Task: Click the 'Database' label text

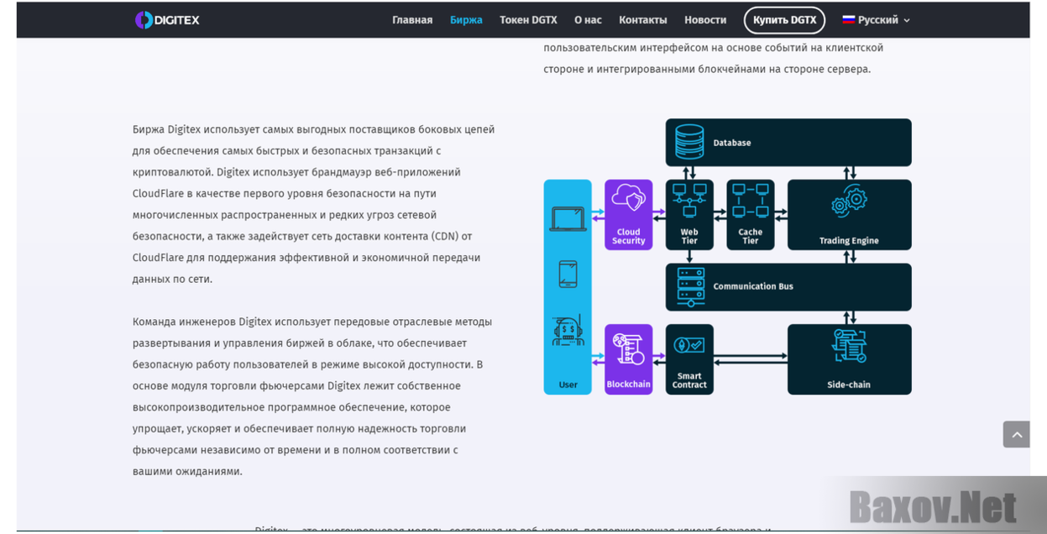Action: [732, 143]
